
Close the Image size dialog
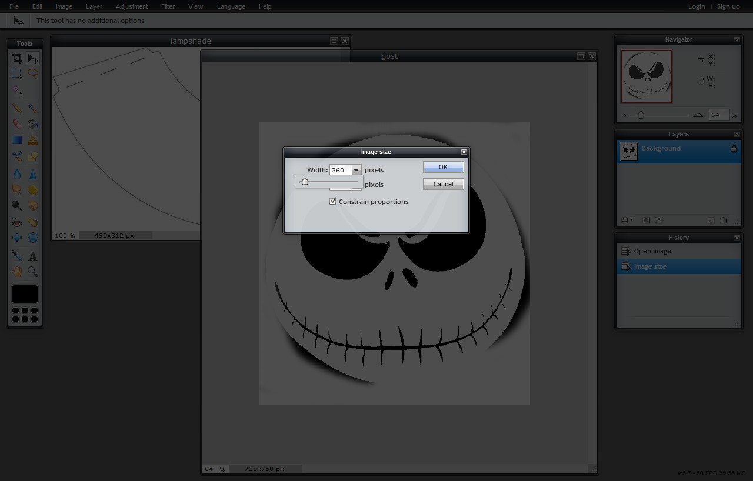(464, 152)
